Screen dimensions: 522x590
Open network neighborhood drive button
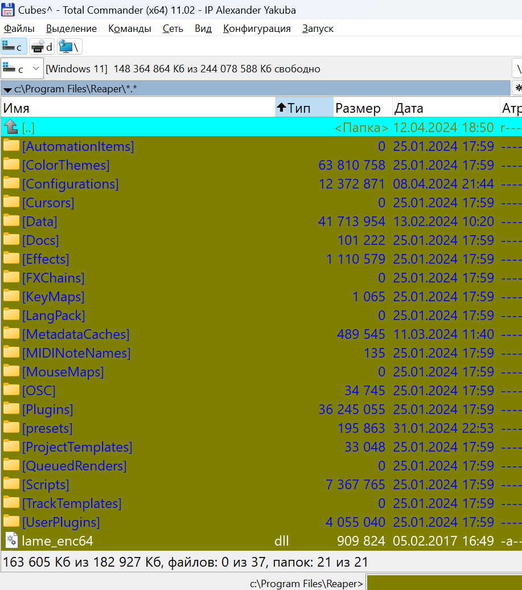point(69,47)
